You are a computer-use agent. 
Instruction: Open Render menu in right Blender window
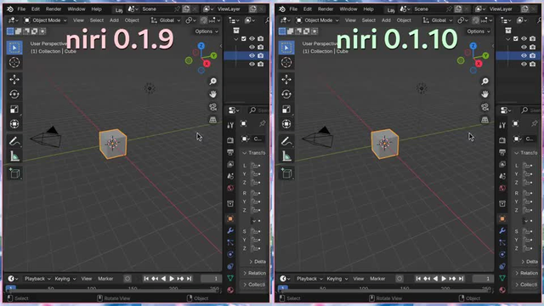[x=326, y=9]
